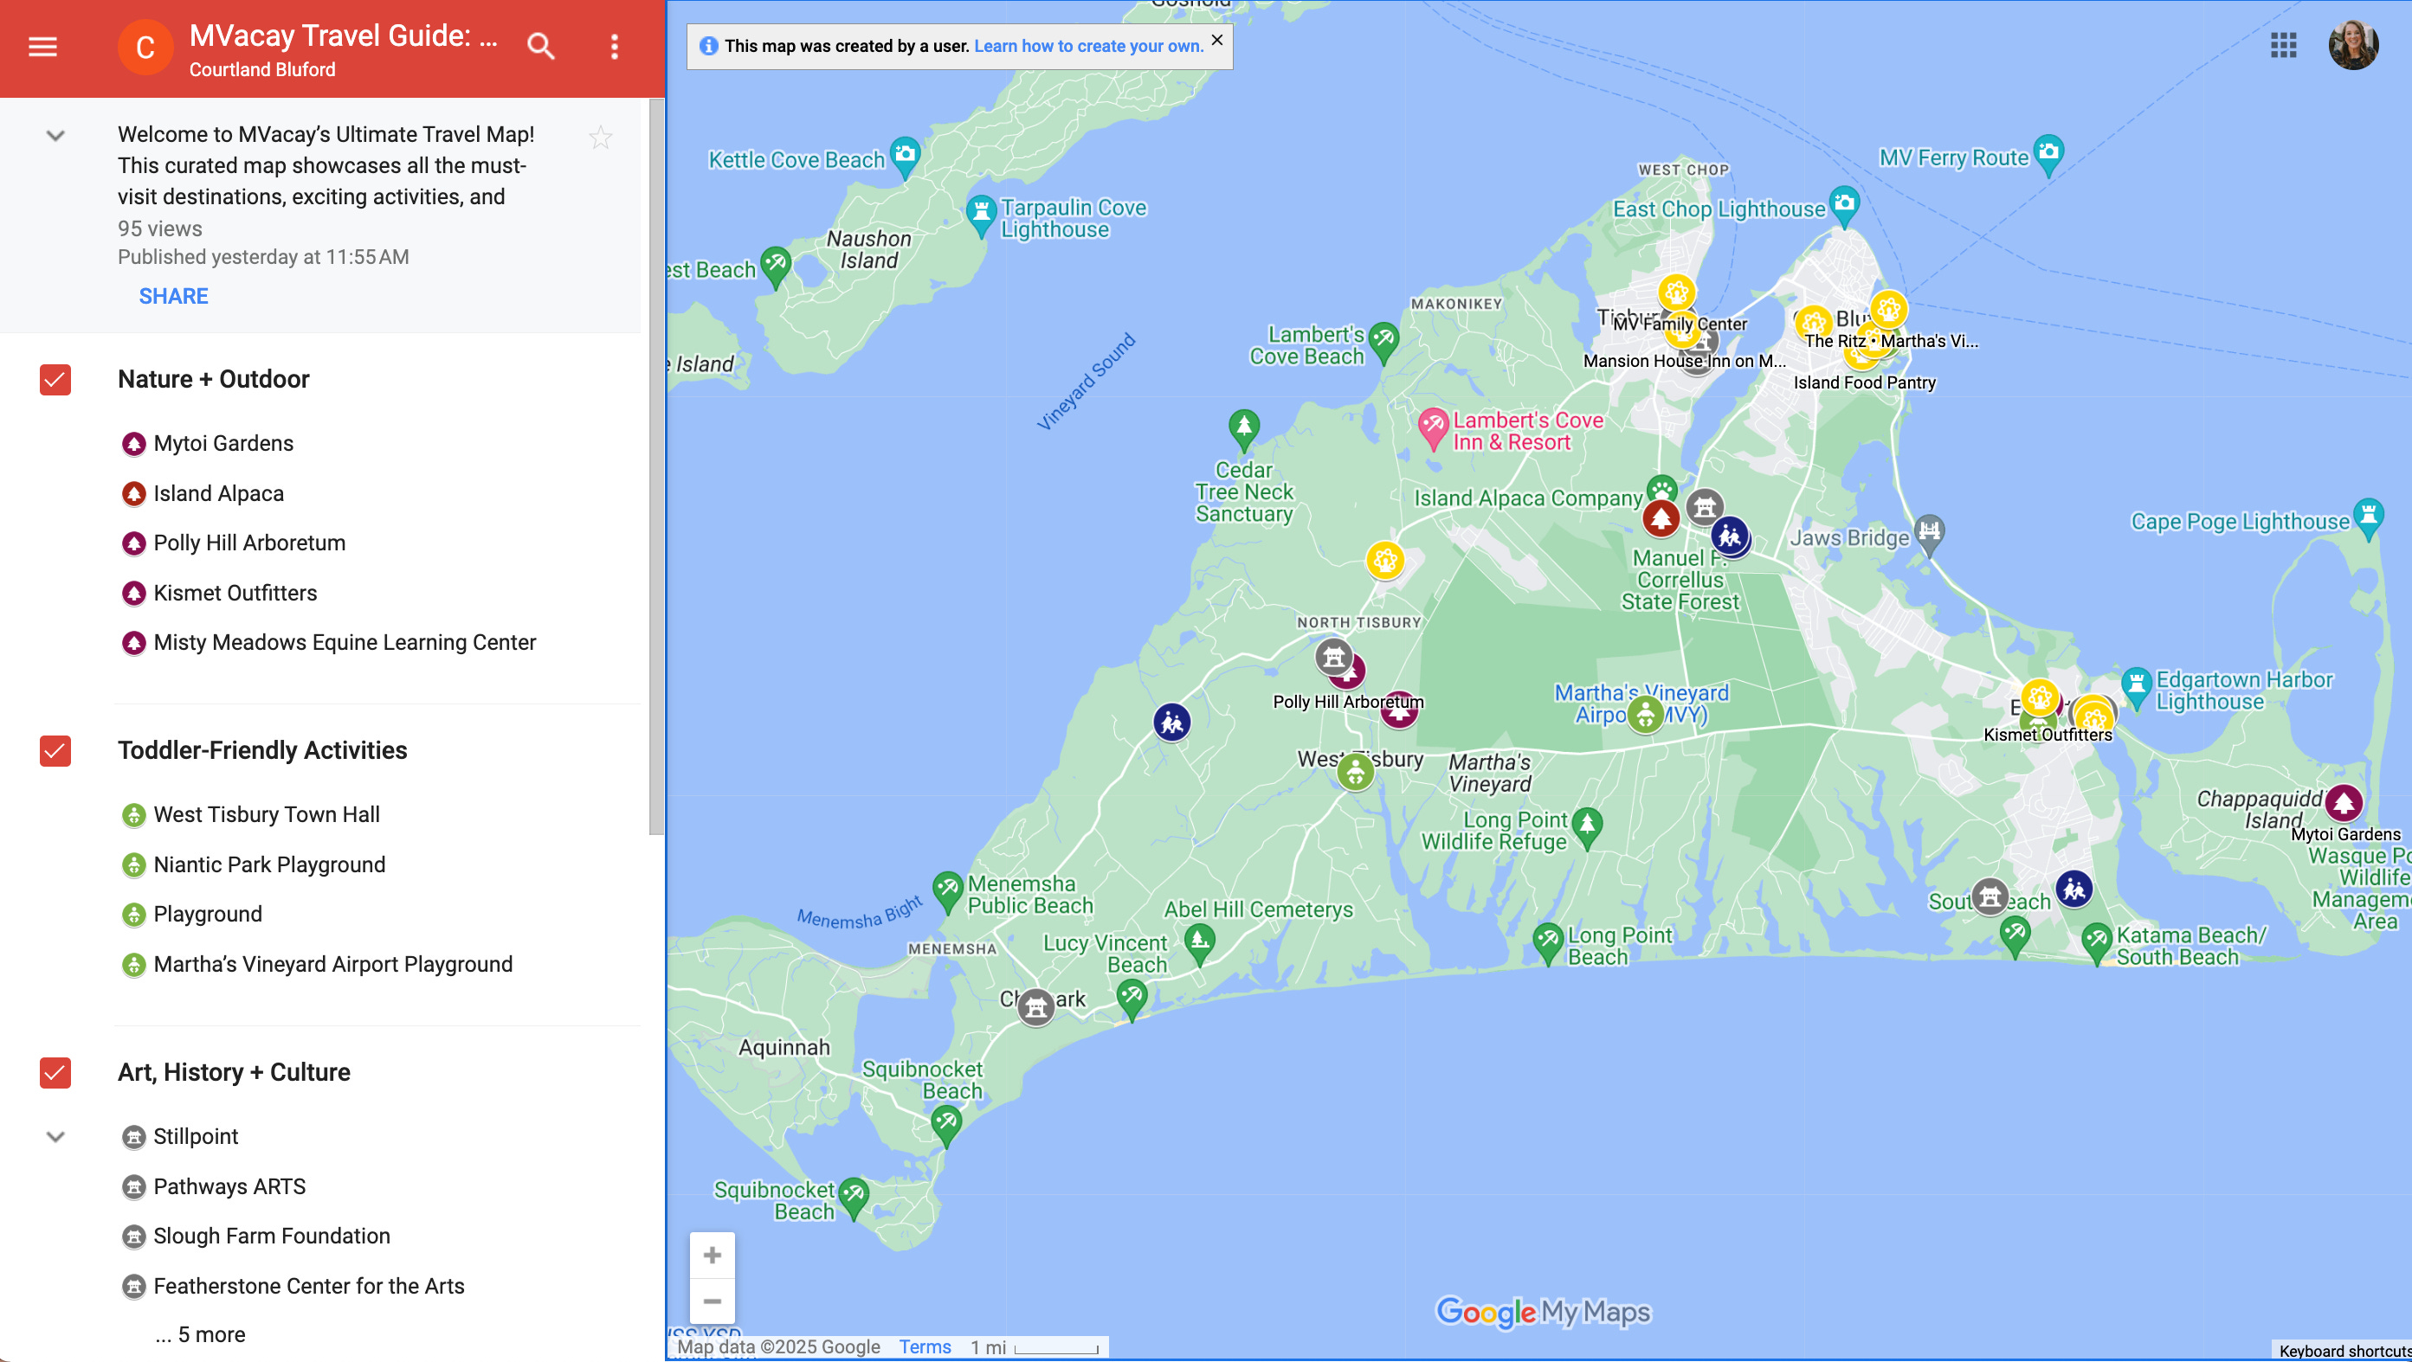Click the gray marker by South Beach
This screenshot has width=2412, height=1362.
[1990, 896]
